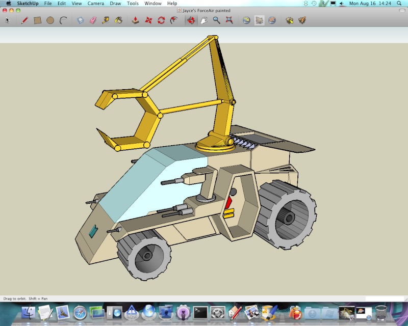Choose the Rectangle drawing tool

click(x=37, y=20)
